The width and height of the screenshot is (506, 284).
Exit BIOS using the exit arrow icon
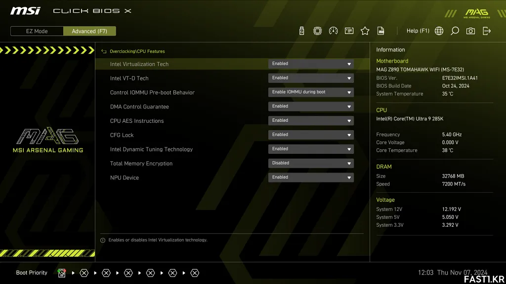tap(487, 31)
